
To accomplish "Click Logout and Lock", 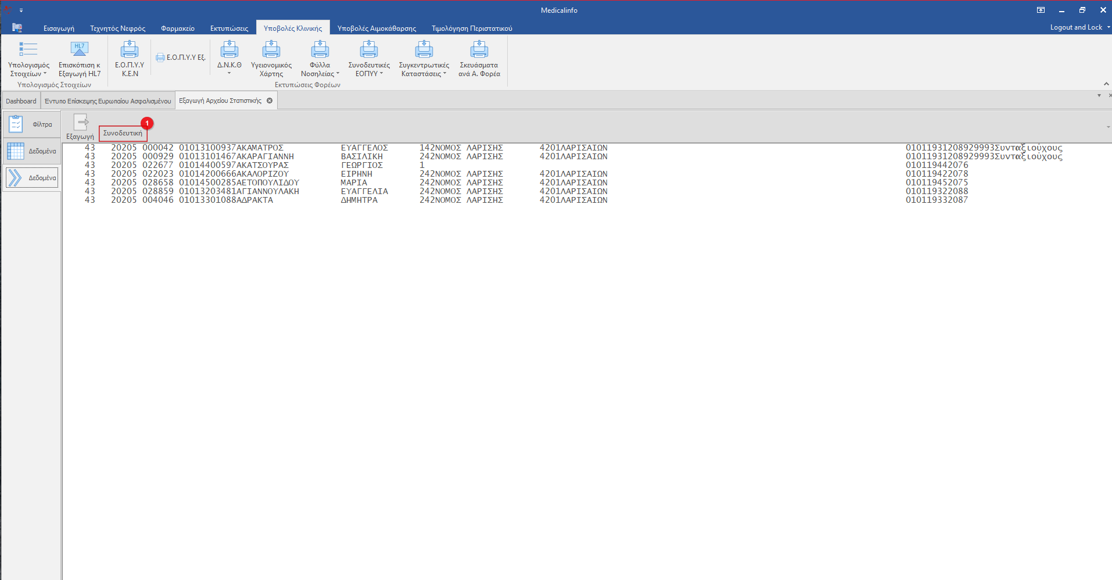I will point(1075,27).
